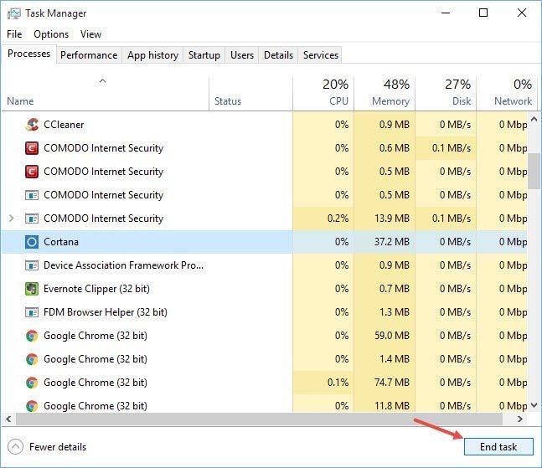542x468 pixels.
Task: Click the horizontal scrollbar left arrow
Action: pos(8,419)
